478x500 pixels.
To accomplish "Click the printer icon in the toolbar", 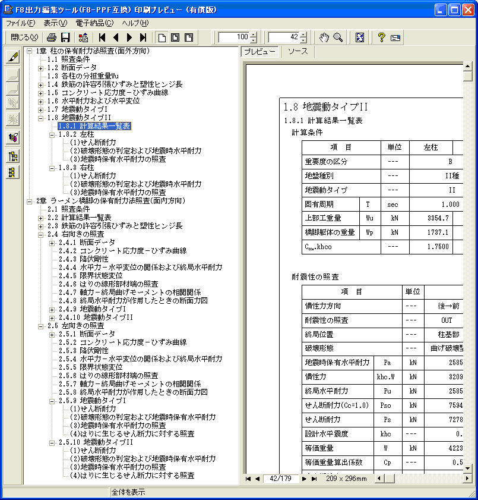I will [x=52, y=37].
